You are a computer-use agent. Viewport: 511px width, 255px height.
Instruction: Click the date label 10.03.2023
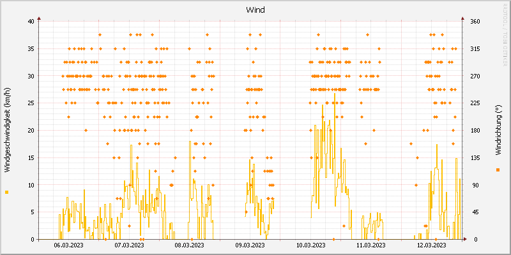[310, 245]
